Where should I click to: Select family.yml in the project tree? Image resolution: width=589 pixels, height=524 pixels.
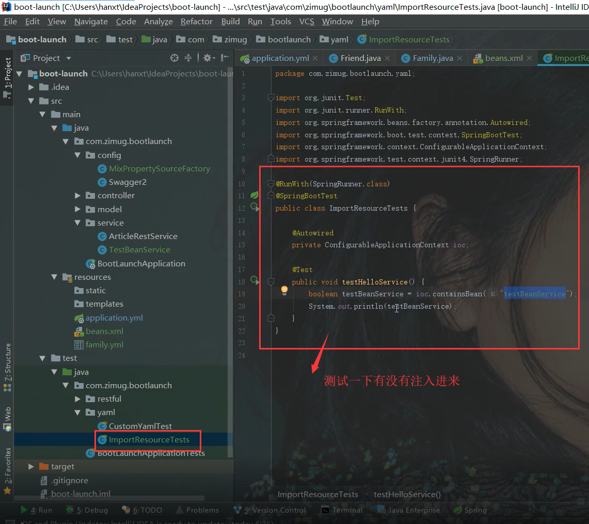tap(104, 345)
